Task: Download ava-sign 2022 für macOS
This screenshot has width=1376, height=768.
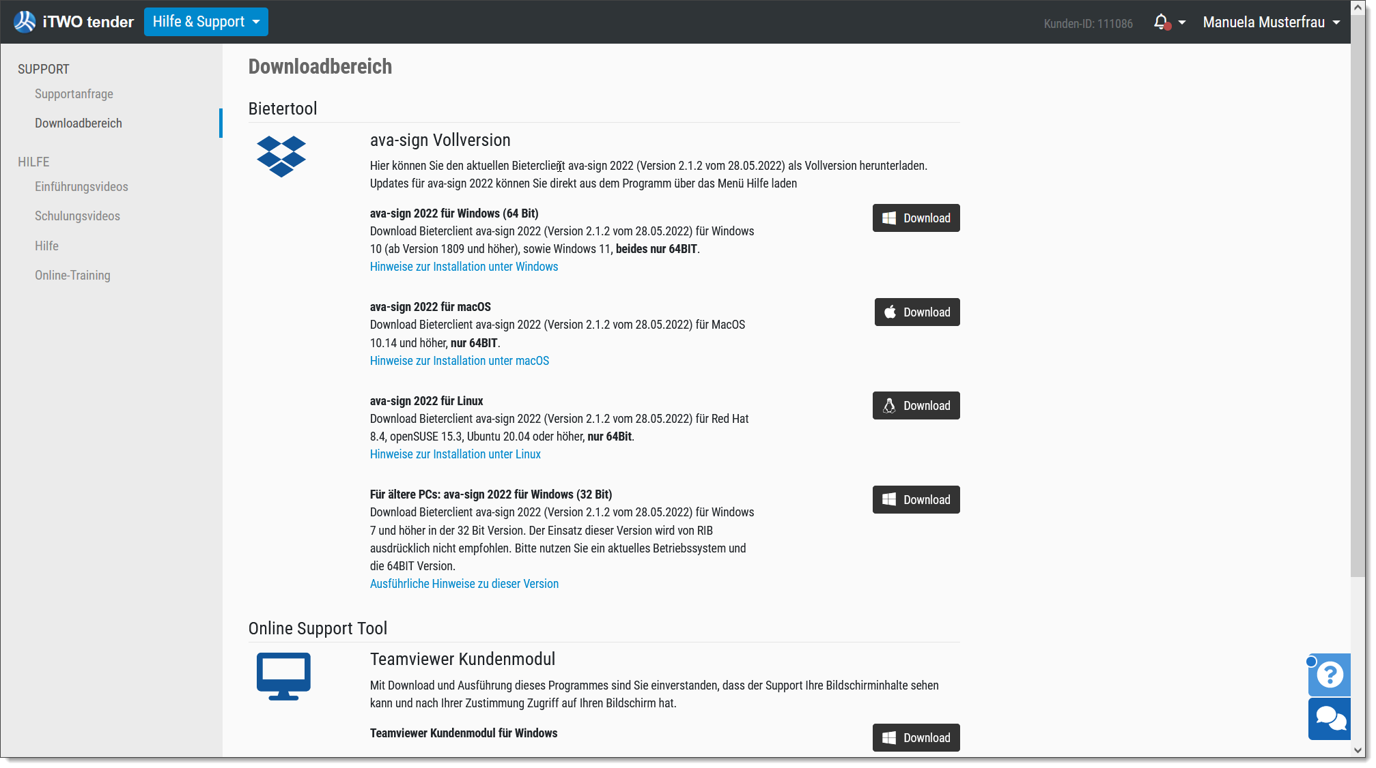Action: [x=917, y=312]
